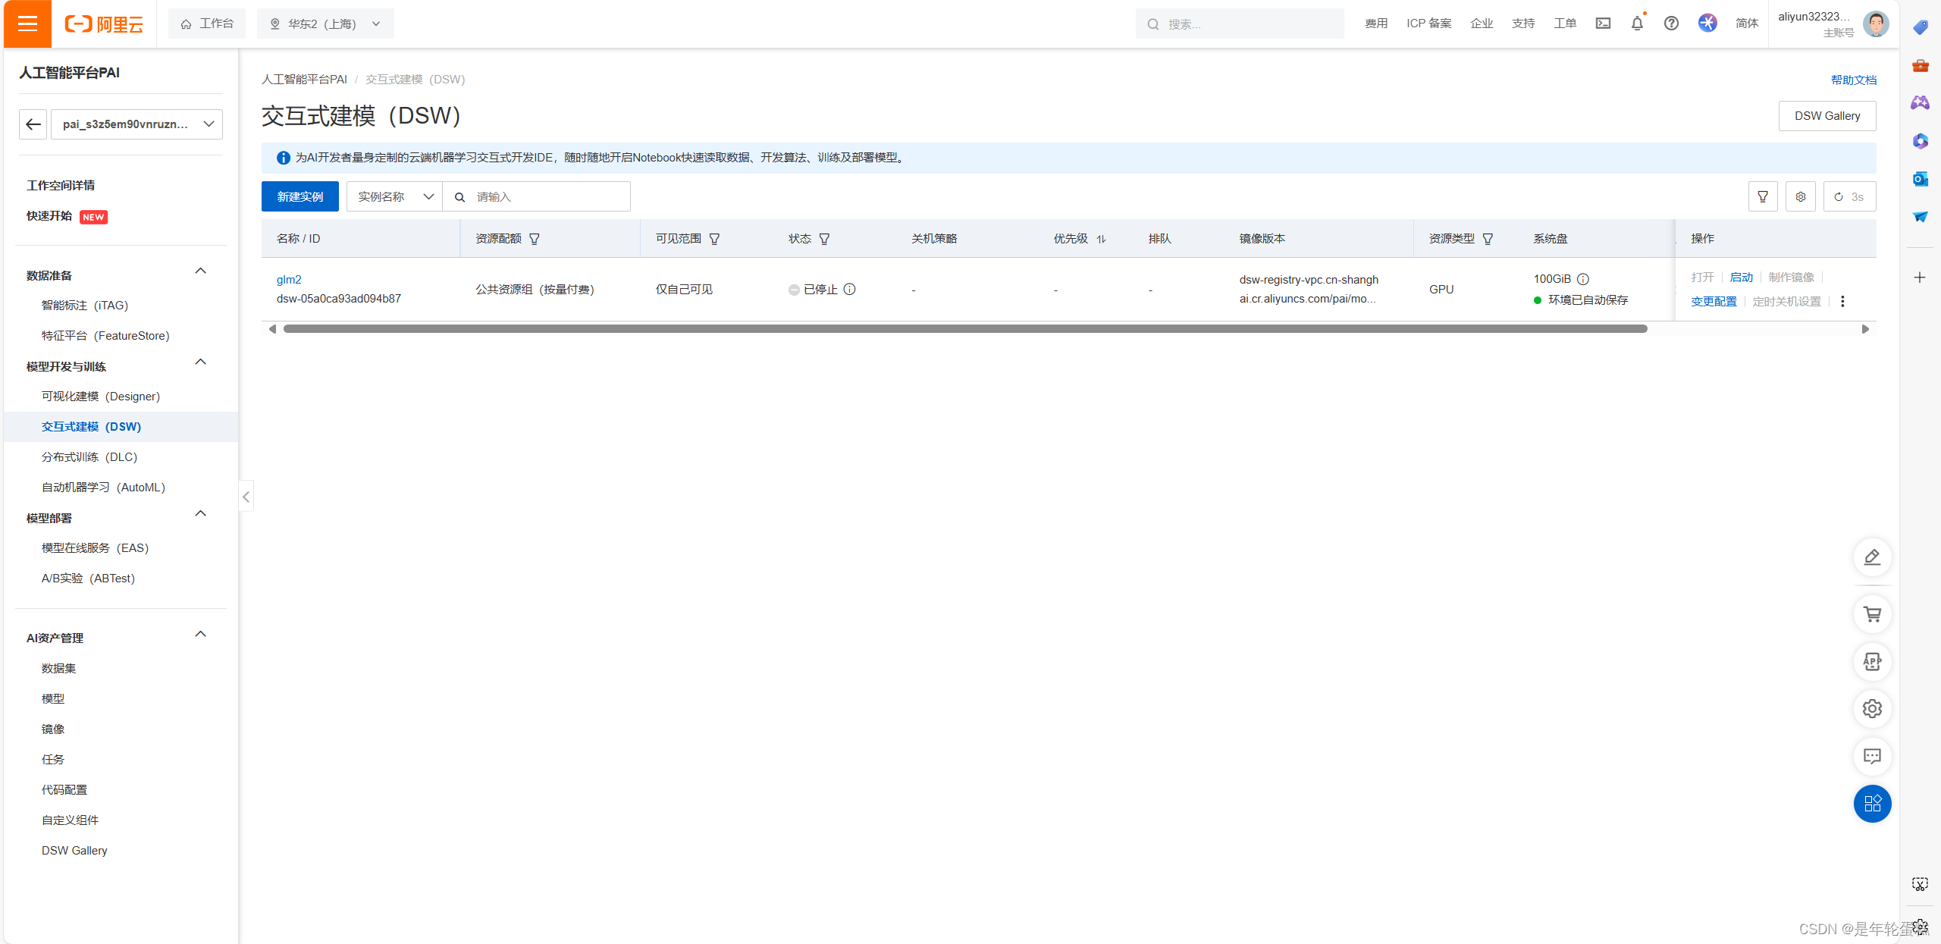Open A/B实验 (ABTest)
The image size is (1941, 944).
point(88,578)
